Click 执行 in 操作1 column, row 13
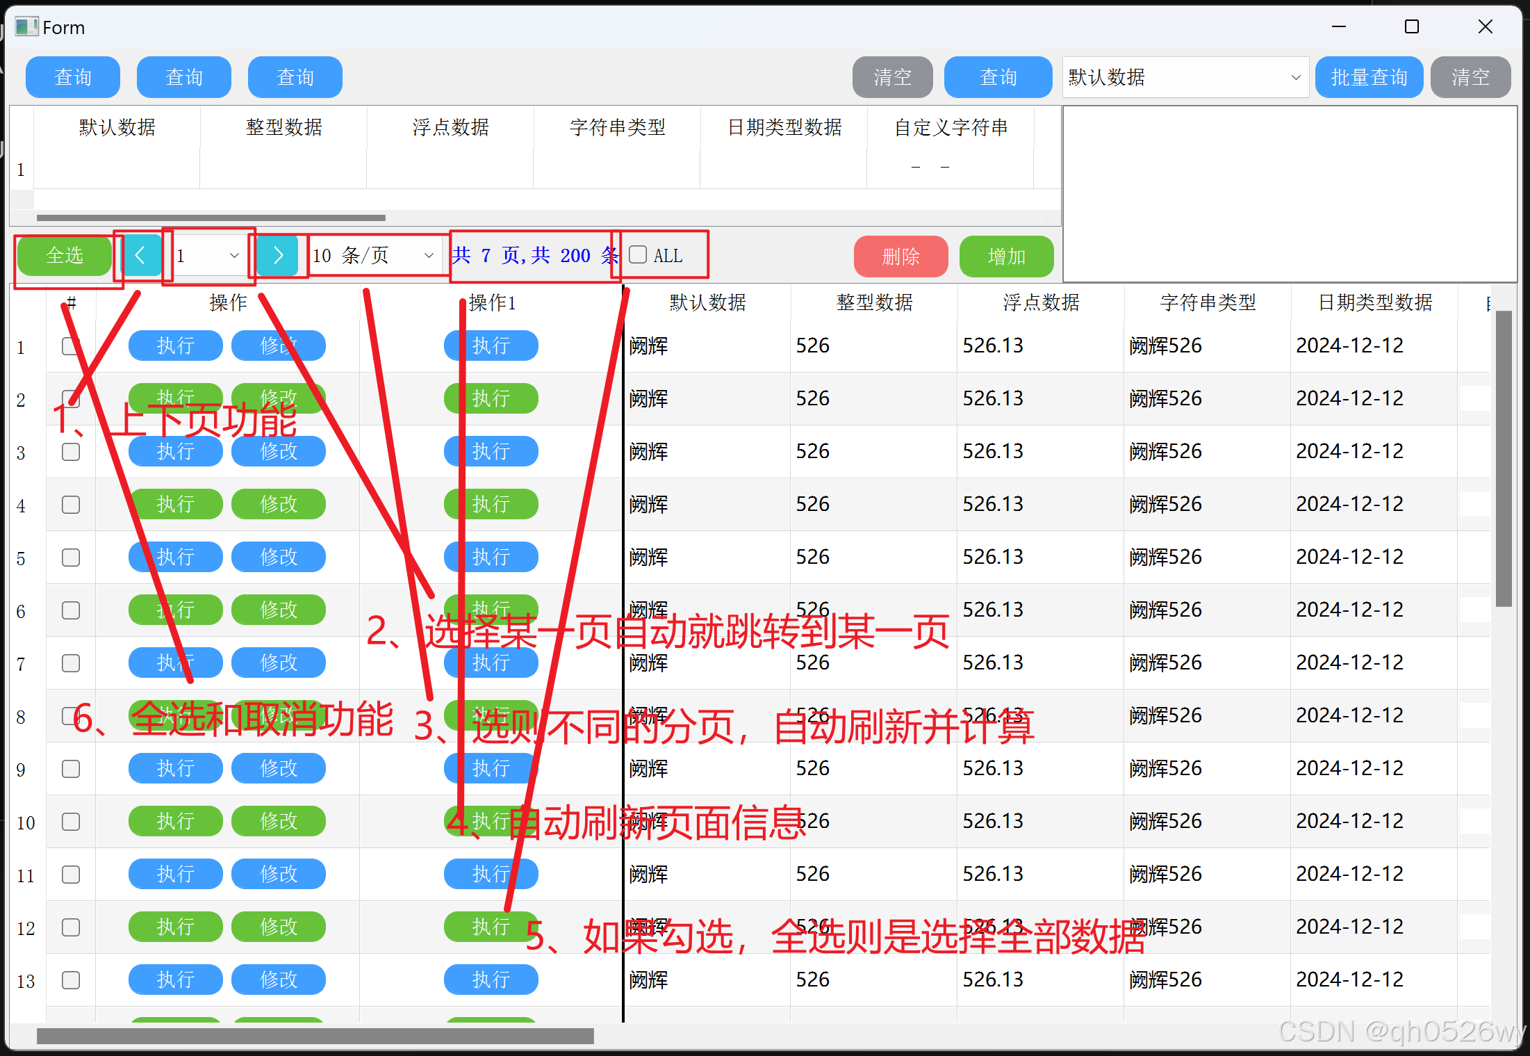1530x1056 pixels. point(491,980)
